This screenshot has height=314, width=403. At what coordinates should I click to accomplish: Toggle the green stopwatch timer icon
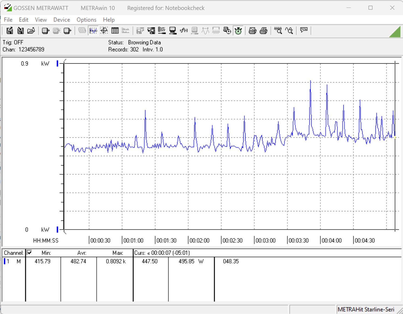(x=238, y=31)
